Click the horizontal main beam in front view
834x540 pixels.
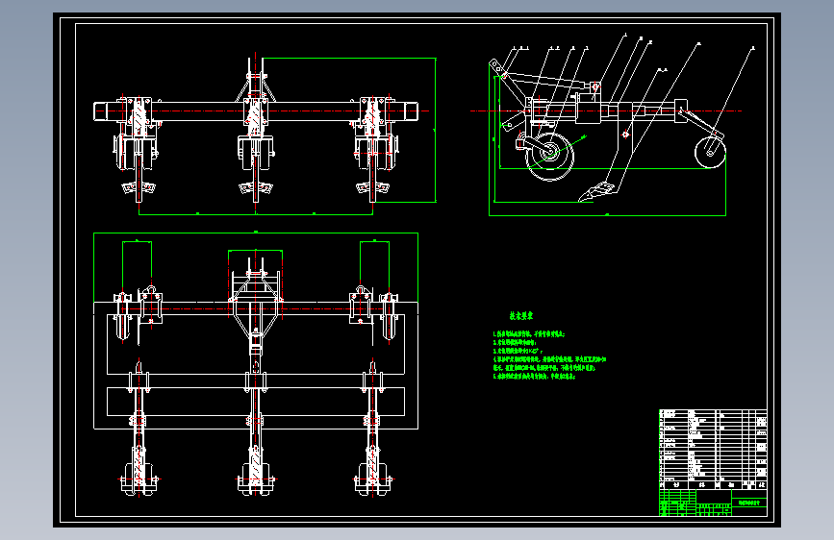coord(255,111)
